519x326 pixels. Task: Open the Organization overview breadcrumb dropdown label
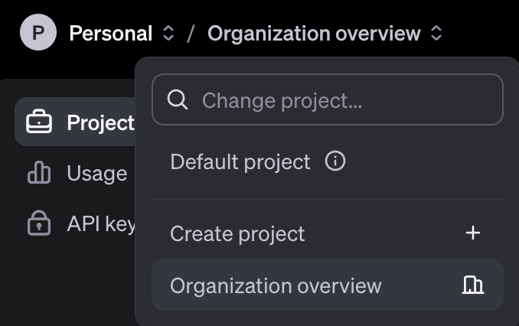coord(314,34)
